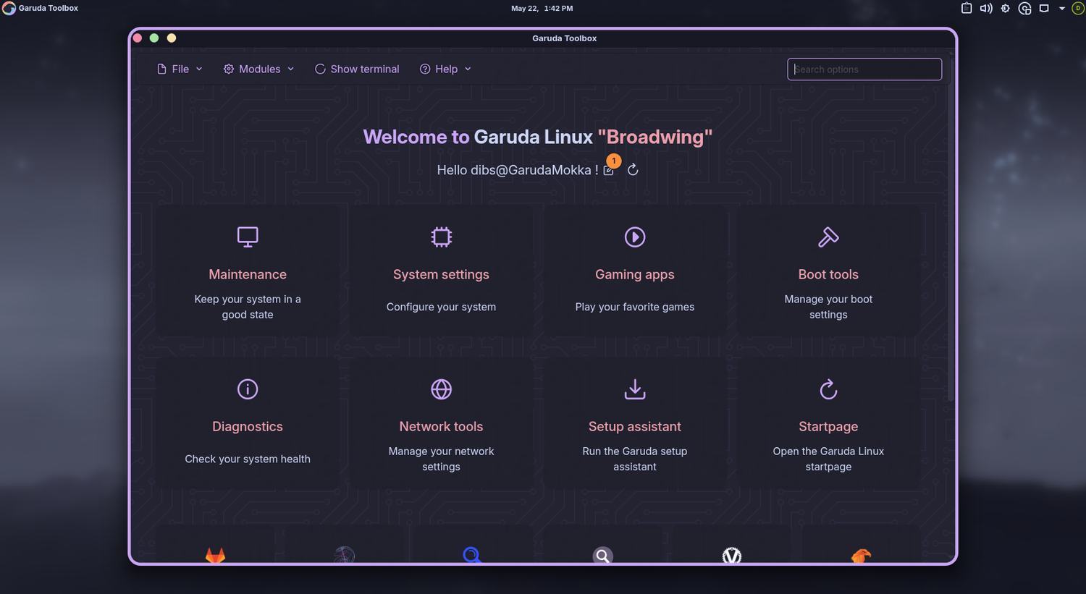The image size is (1086, 594).
Task: Click 'Play your favorite games' description
Action: 635,307
